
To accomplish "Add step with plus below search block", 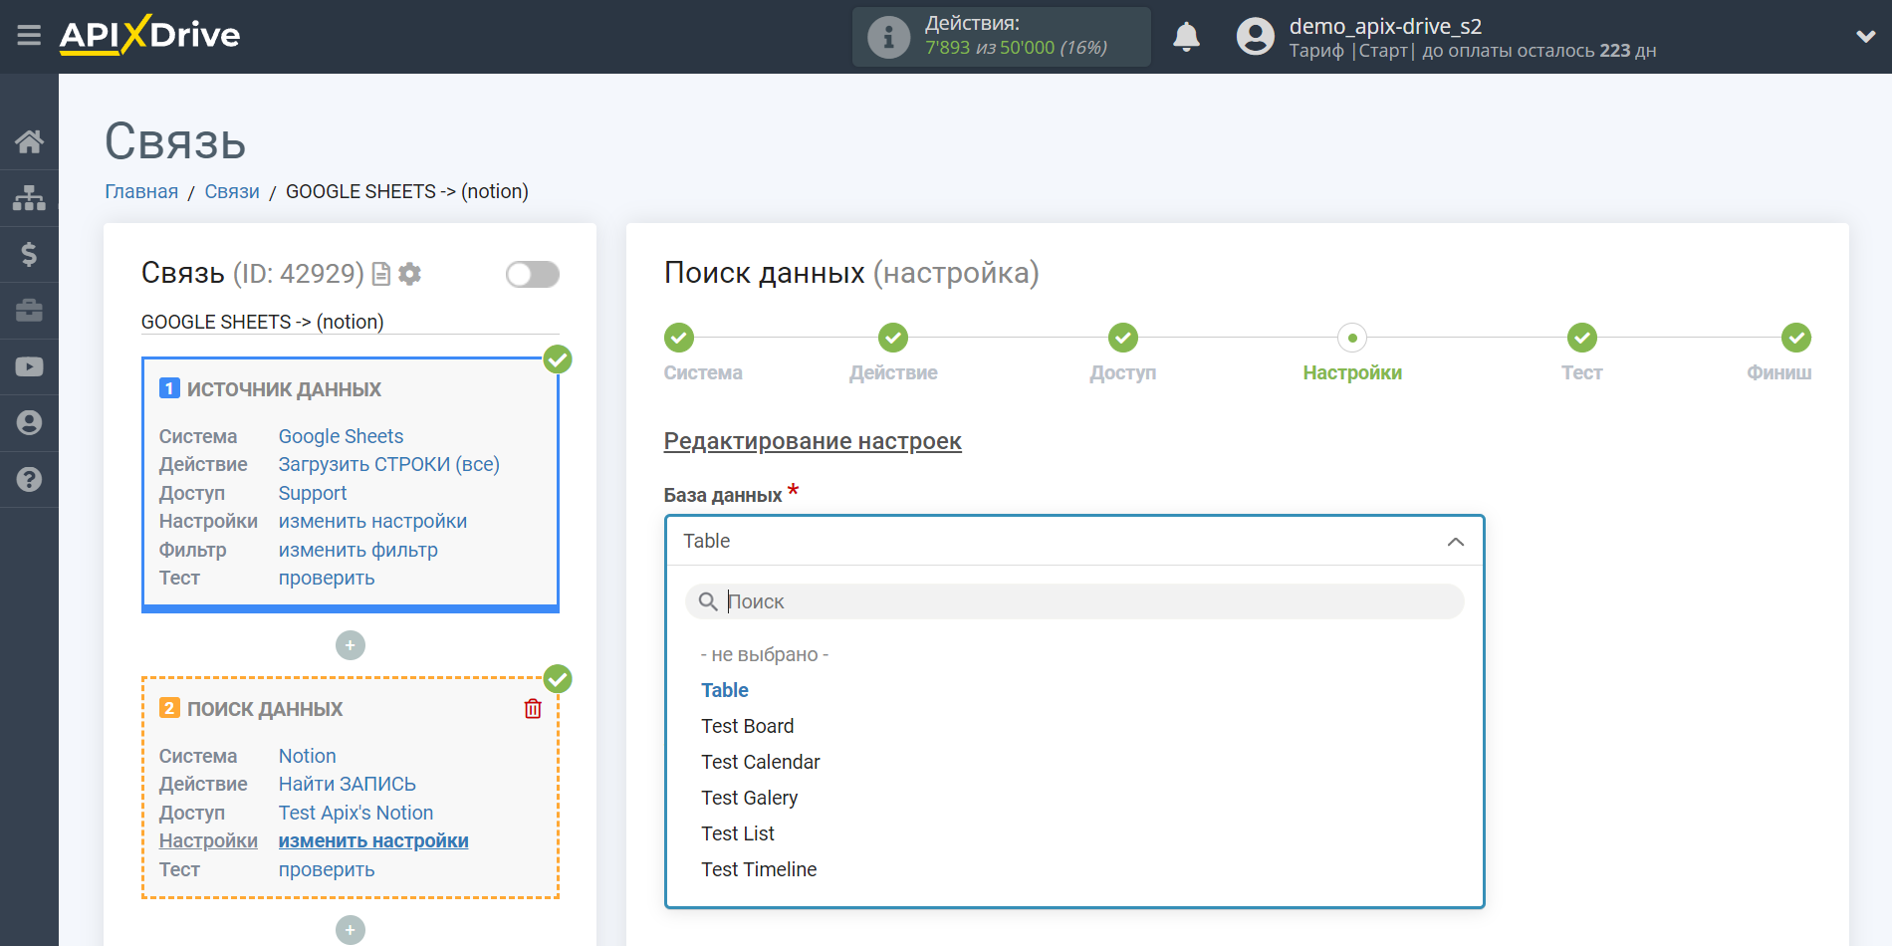I will [350, 930].
